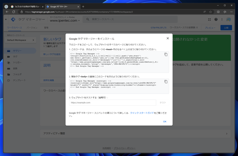Open the Google account avatar
This screenshot has width=238, height=156.
pyautogui.click(x=228, y=19)
